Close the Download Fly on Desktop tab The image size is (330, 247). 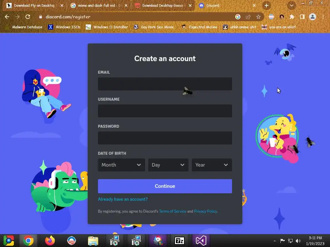tap(62, 6)
